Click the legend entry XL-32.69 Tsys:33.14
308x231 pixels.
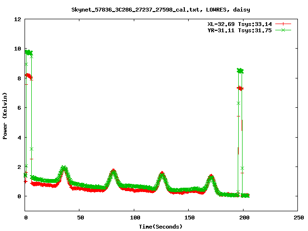(240, 24)
